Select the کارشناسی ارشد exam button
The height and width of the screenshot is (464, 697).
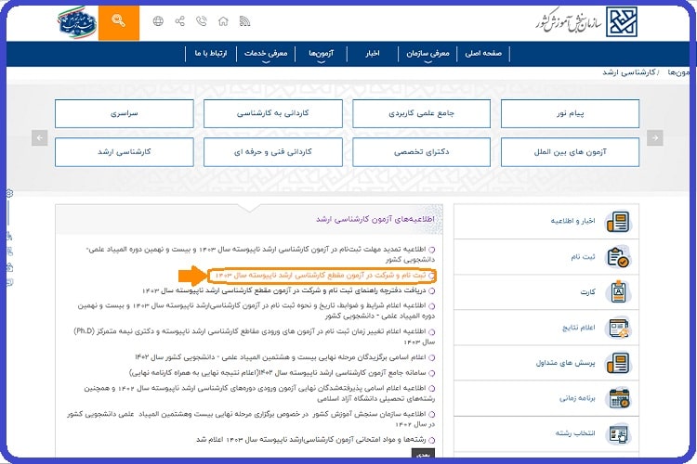tap(125, 152)
